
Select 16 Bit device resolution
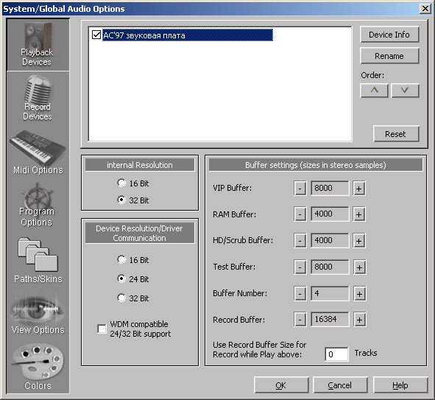pos(121,259)
